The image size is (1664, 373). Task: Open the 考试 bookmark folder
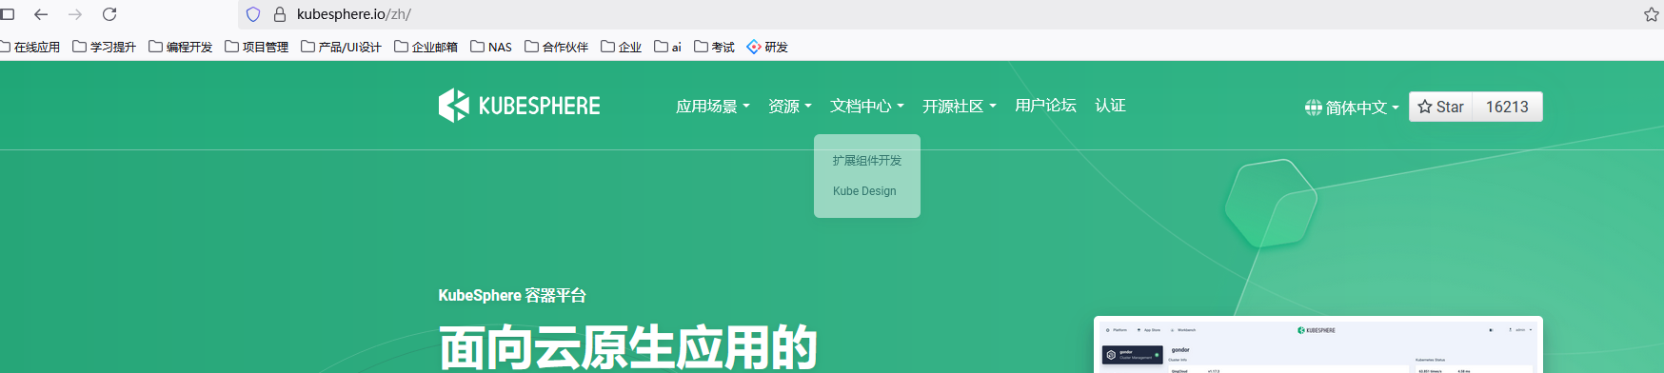point(714,47)
